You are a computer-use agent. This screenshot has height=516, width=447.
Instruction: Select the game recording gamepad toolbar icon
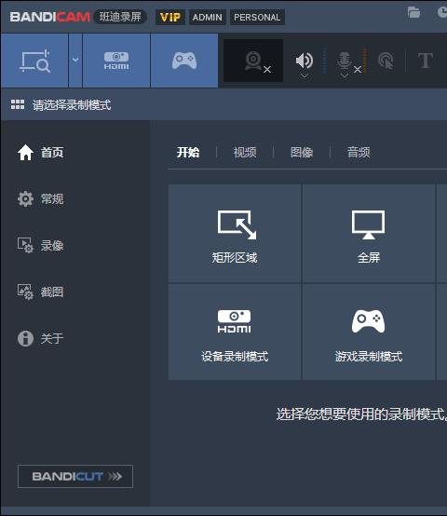184,61
